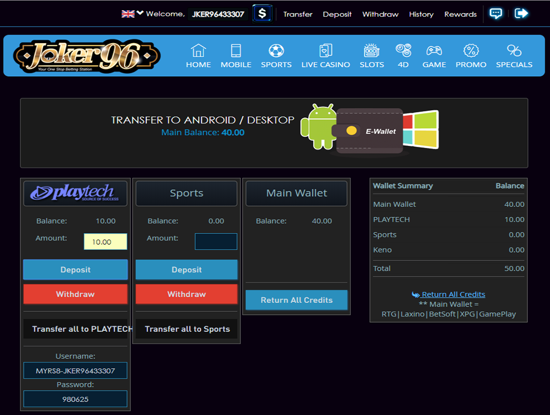Open GAME controller icon
This screenshot has height=415, width=550.
click(x=434, y=51)
